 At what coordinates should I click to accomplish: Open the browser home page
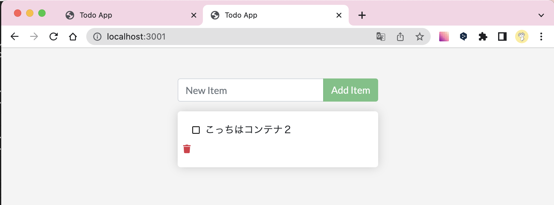coord(73,37)
